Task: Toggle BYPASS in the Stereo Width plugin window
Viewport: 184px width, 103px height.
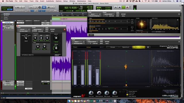Action: point(52,29)
